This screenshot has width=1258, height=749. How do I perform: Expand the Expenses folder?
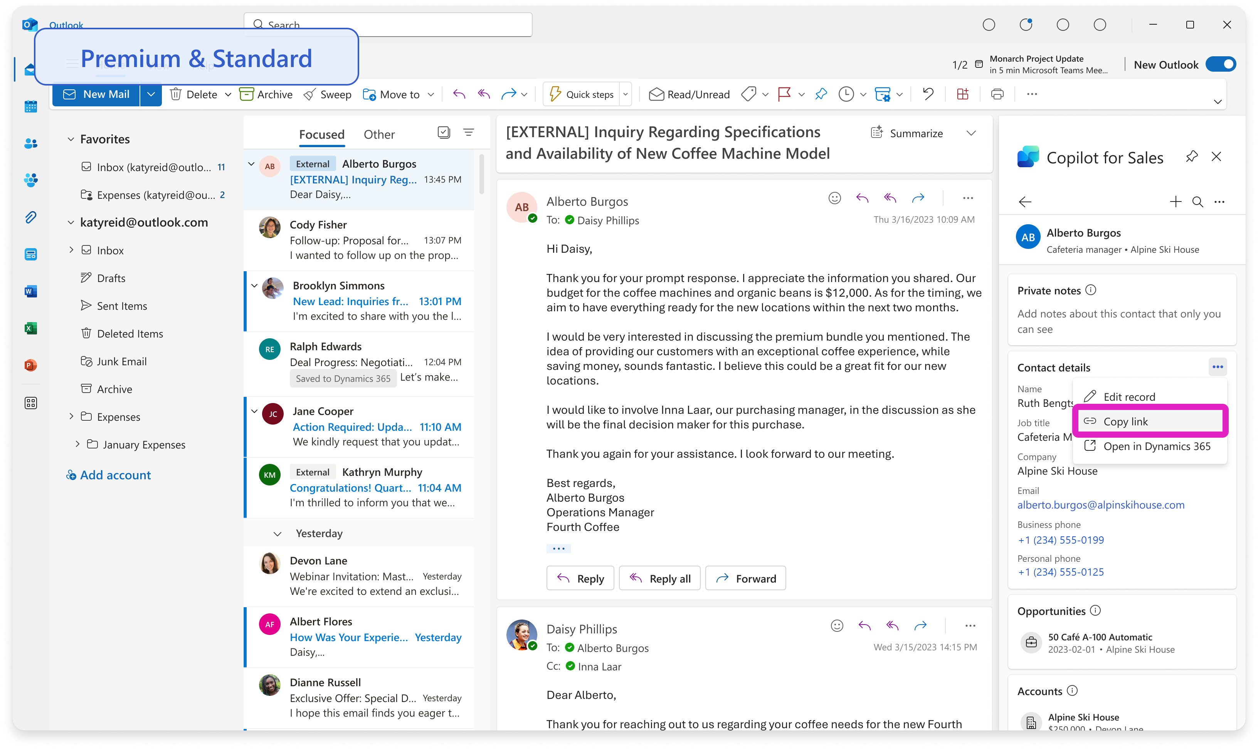[71, 416]
